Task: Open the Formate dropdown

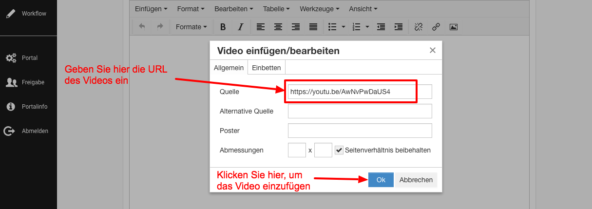Action: [x=191, y=27]
